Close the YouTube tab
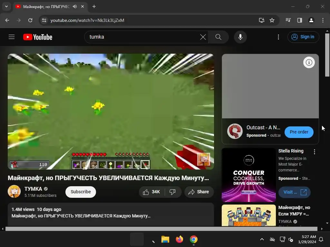 click(82, 6)
